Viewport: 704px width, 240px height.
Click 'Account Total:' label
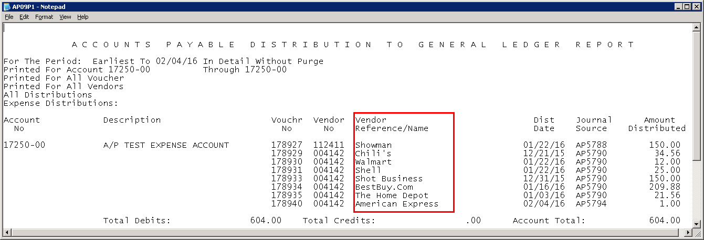[x=549, y=221]
